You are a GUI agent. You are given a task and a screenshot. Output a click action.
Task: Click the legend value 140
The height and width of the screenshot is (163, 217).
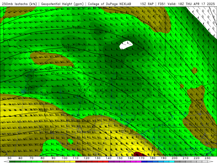[109, 158]
